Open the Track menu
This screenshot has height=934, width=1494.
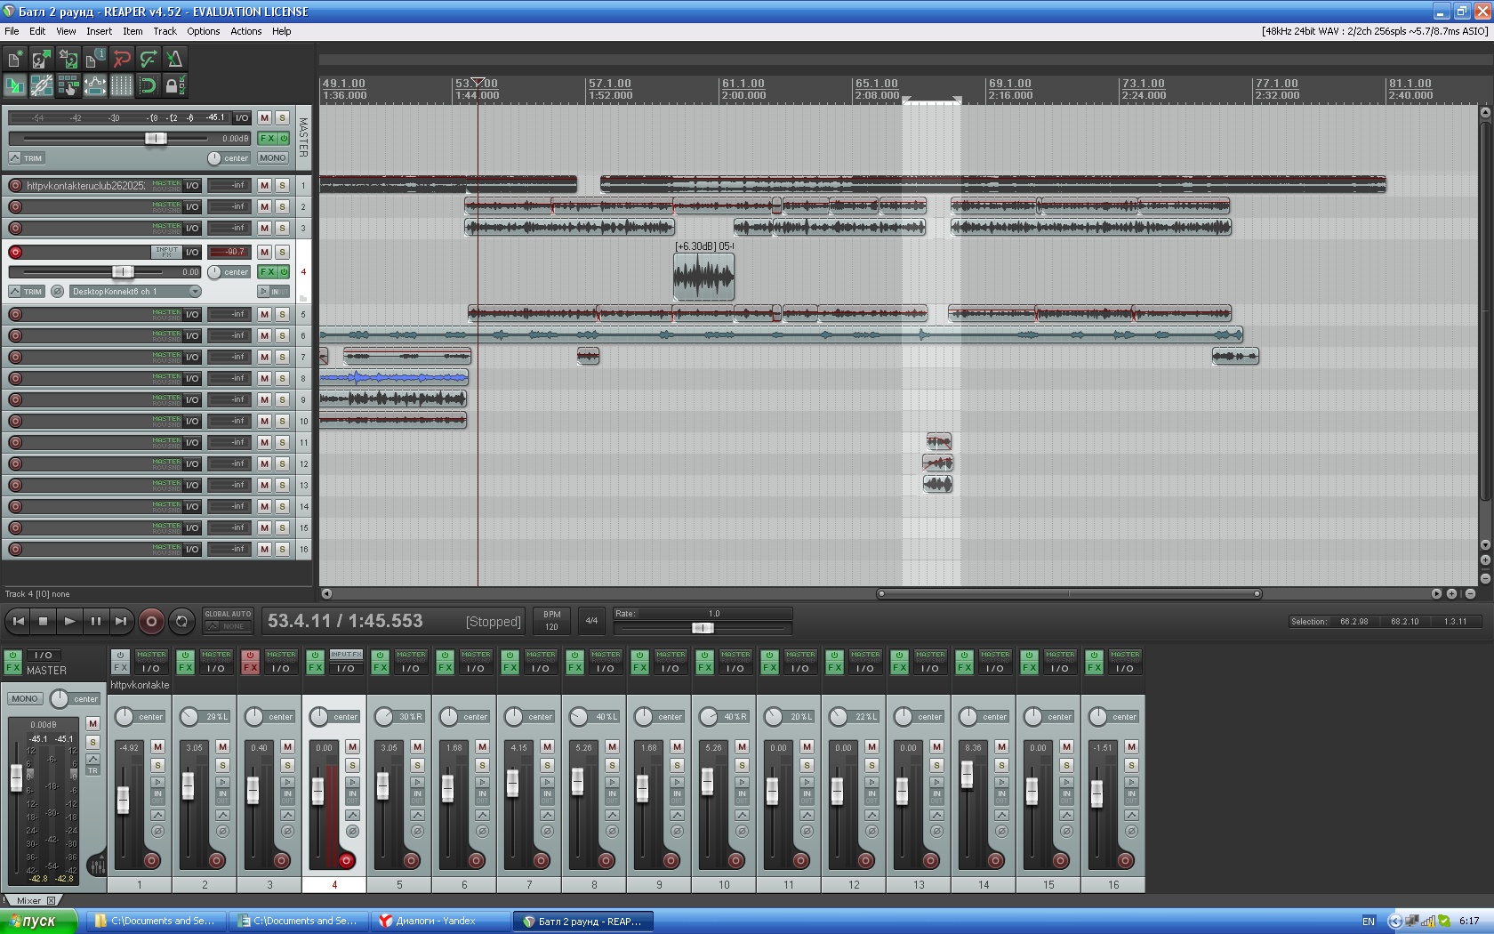pos(165,31)
